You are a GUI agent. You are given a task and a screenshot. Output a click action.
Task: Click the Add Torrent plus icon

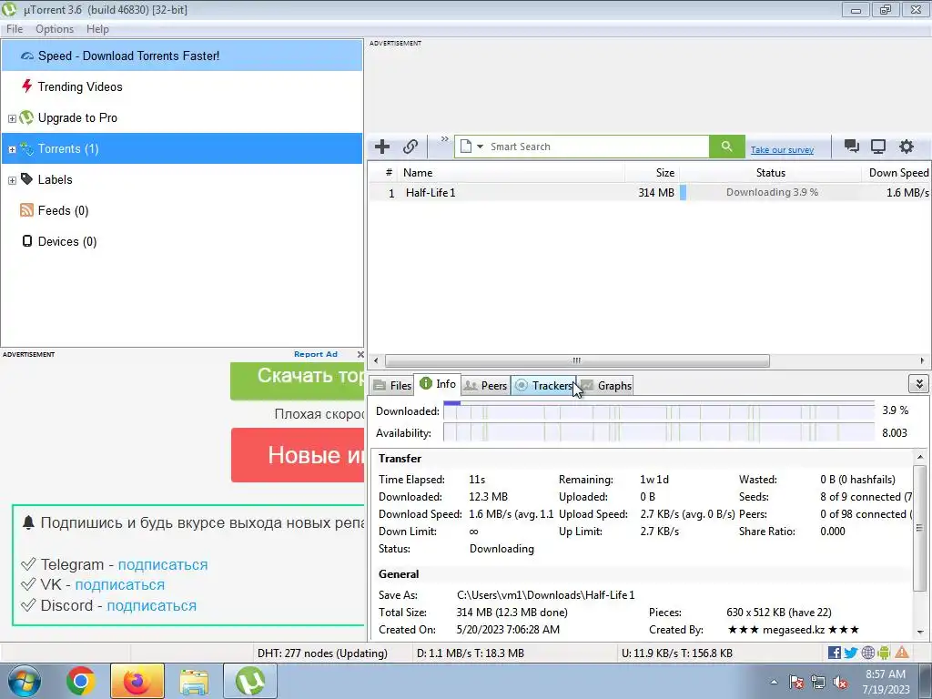click(x=382, y=147)
